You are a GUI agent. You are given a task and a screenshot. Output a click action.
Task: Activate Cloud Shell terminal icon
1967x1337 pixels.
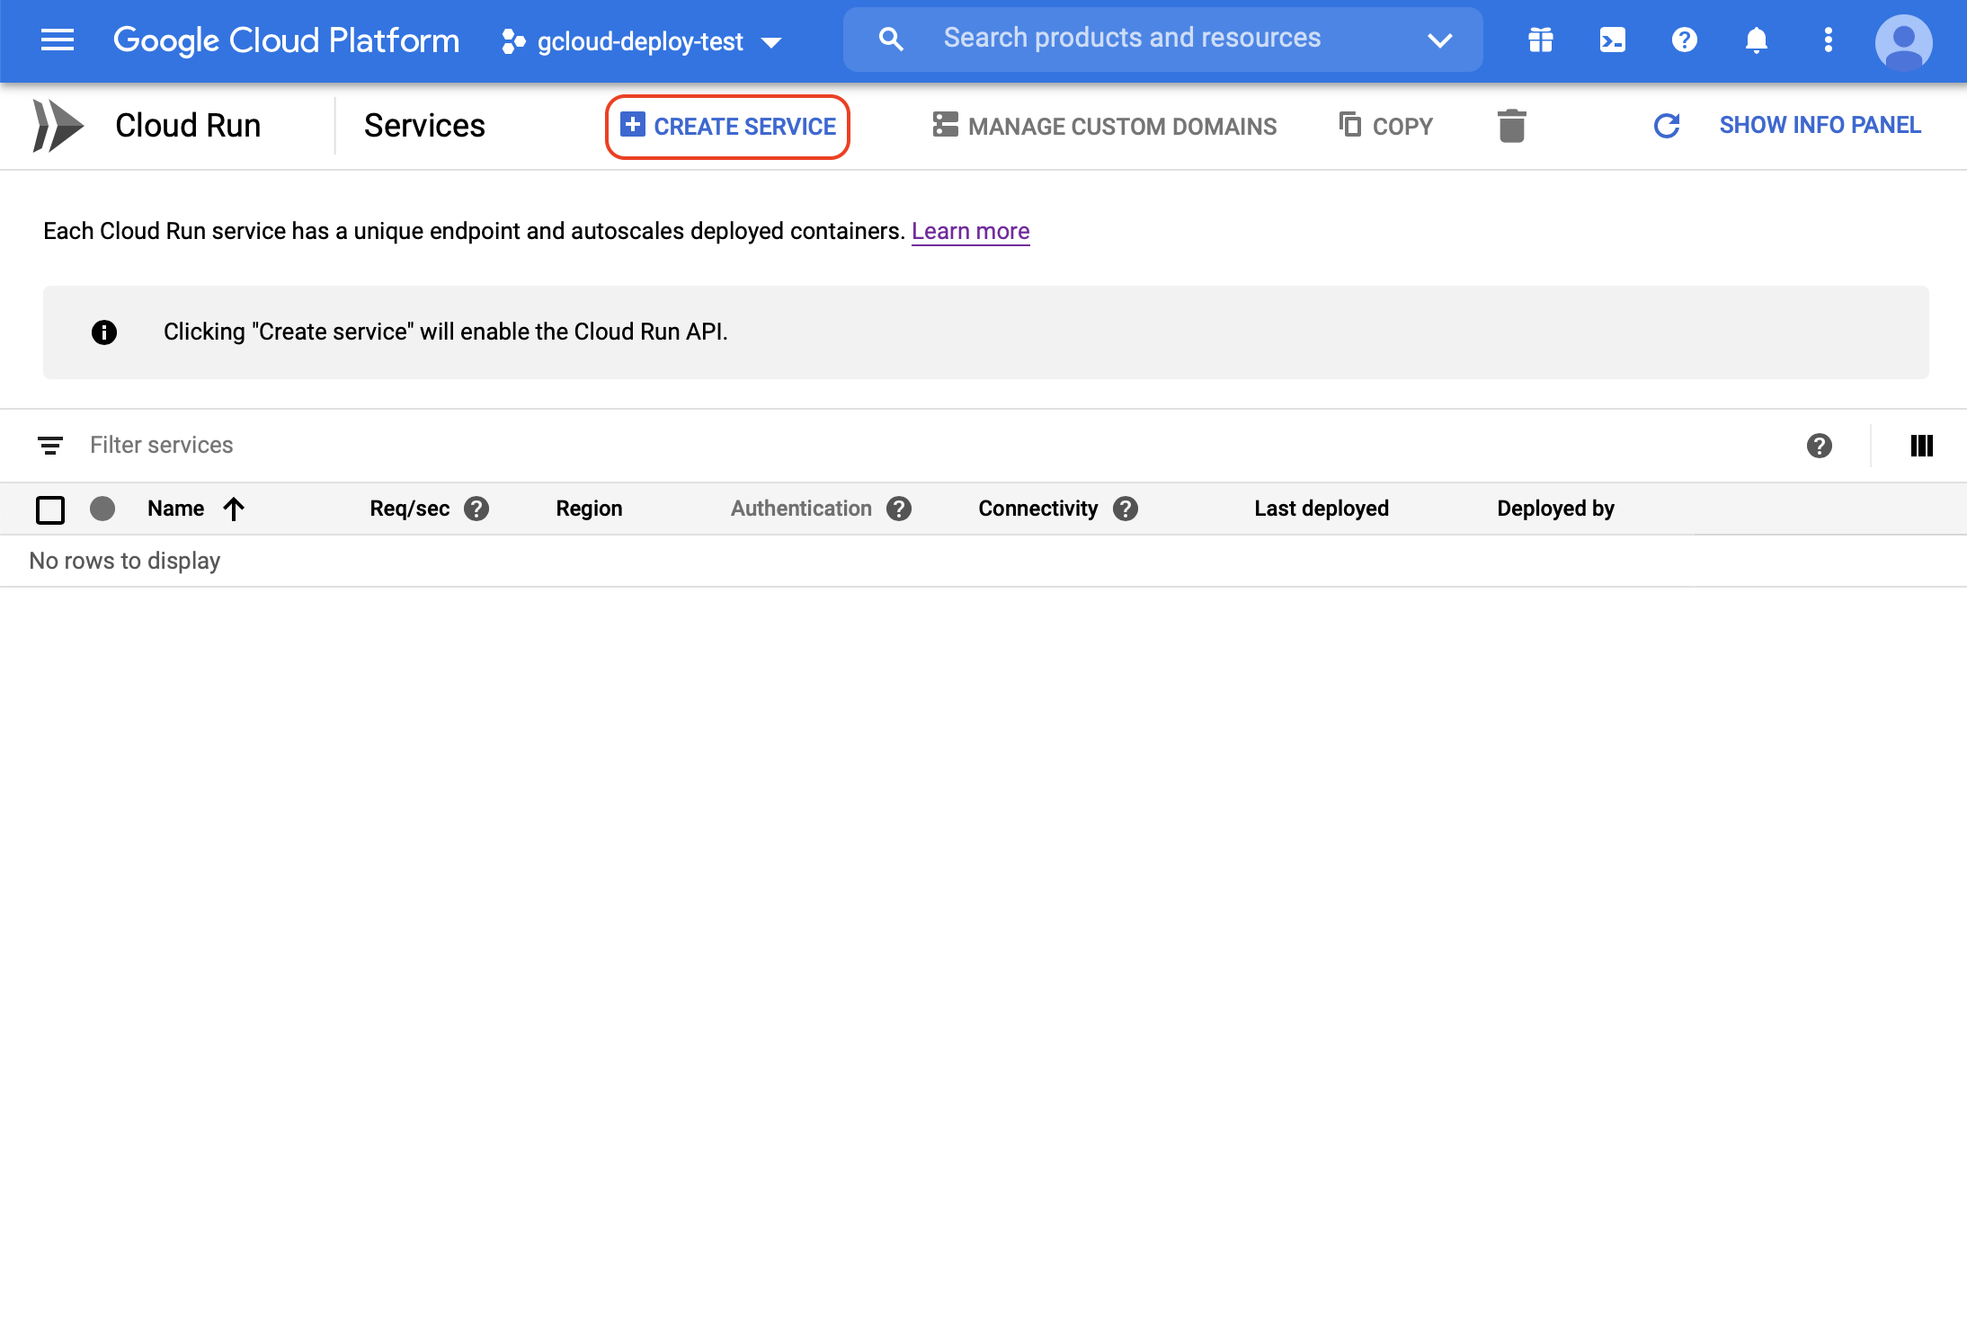(x=1613, y=40)
